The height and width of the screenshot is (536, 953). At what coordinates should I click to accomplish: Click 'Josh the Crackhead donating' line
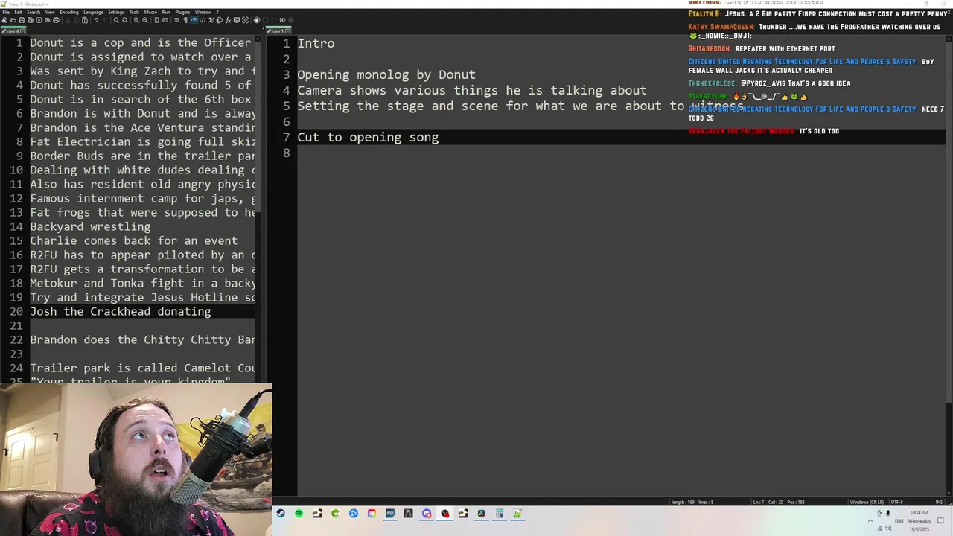click(x=120, y=311)
